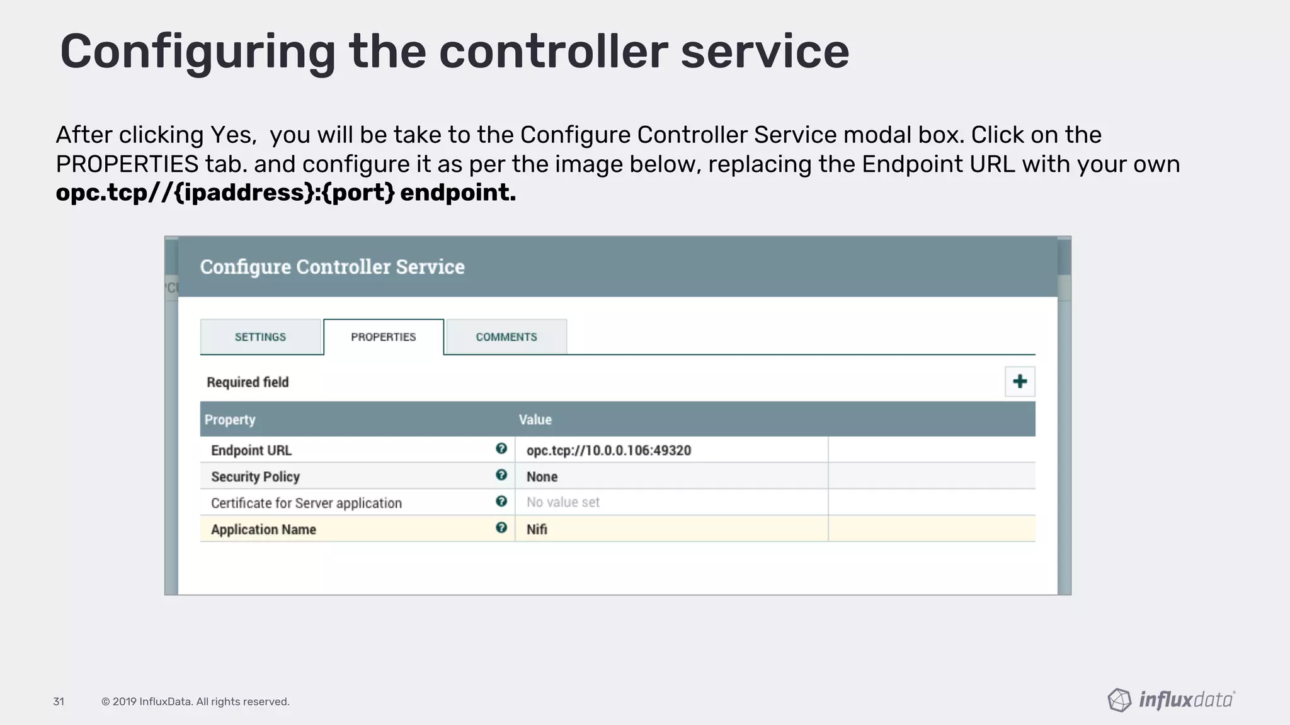Click the Security Policy value None
This screenshot has width=1290, height=725.
pyautogui.click(x=542, y=477)
